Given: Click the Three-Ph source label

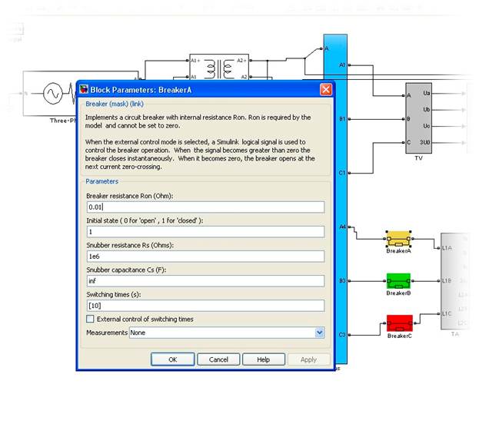Looking at the screenshot, I should point(63,121).
